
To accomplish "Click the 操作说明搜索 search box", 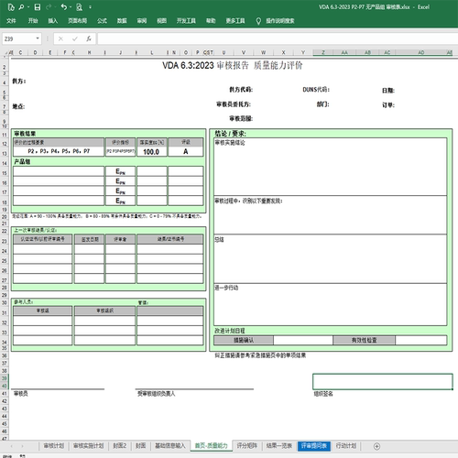I will pyautogui.click(x=279, y=21).
